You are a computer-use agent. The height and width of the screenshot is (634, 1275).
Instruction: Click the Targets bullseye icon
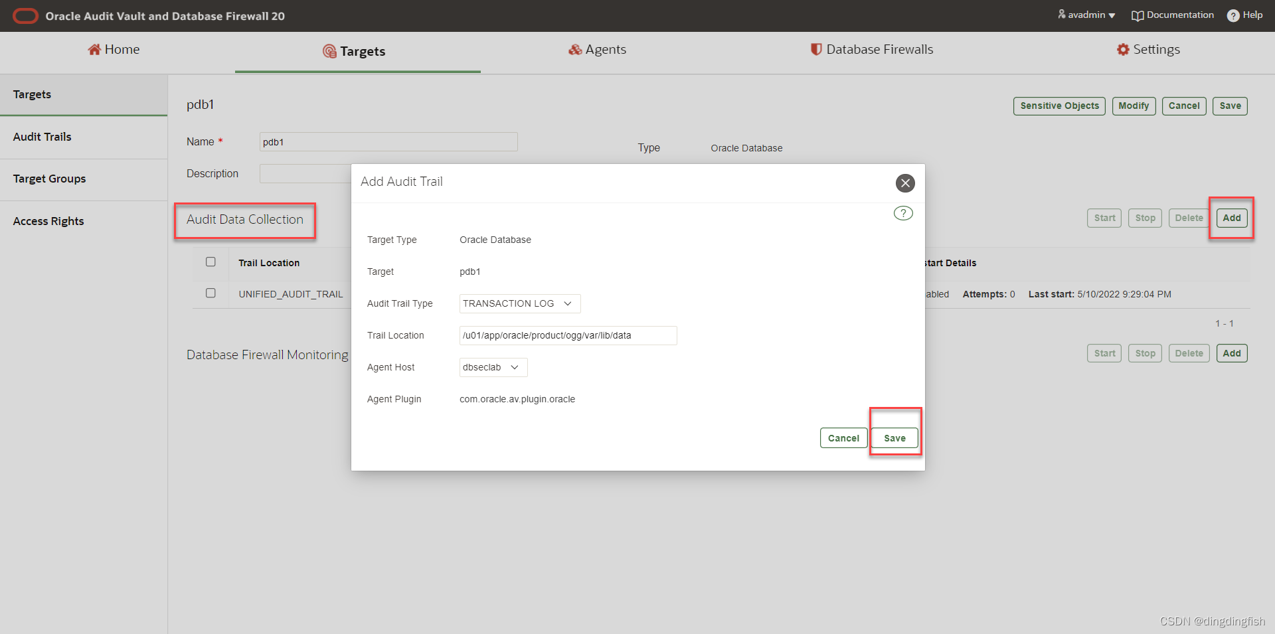pyautogui.click(x=329, y=51)
